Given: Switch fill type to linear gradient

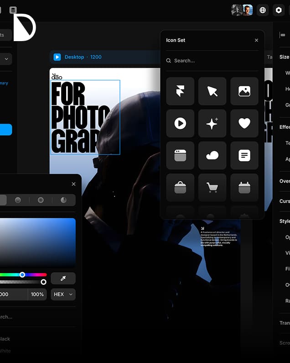Looking at the screenshot, I should pos(18,200).
